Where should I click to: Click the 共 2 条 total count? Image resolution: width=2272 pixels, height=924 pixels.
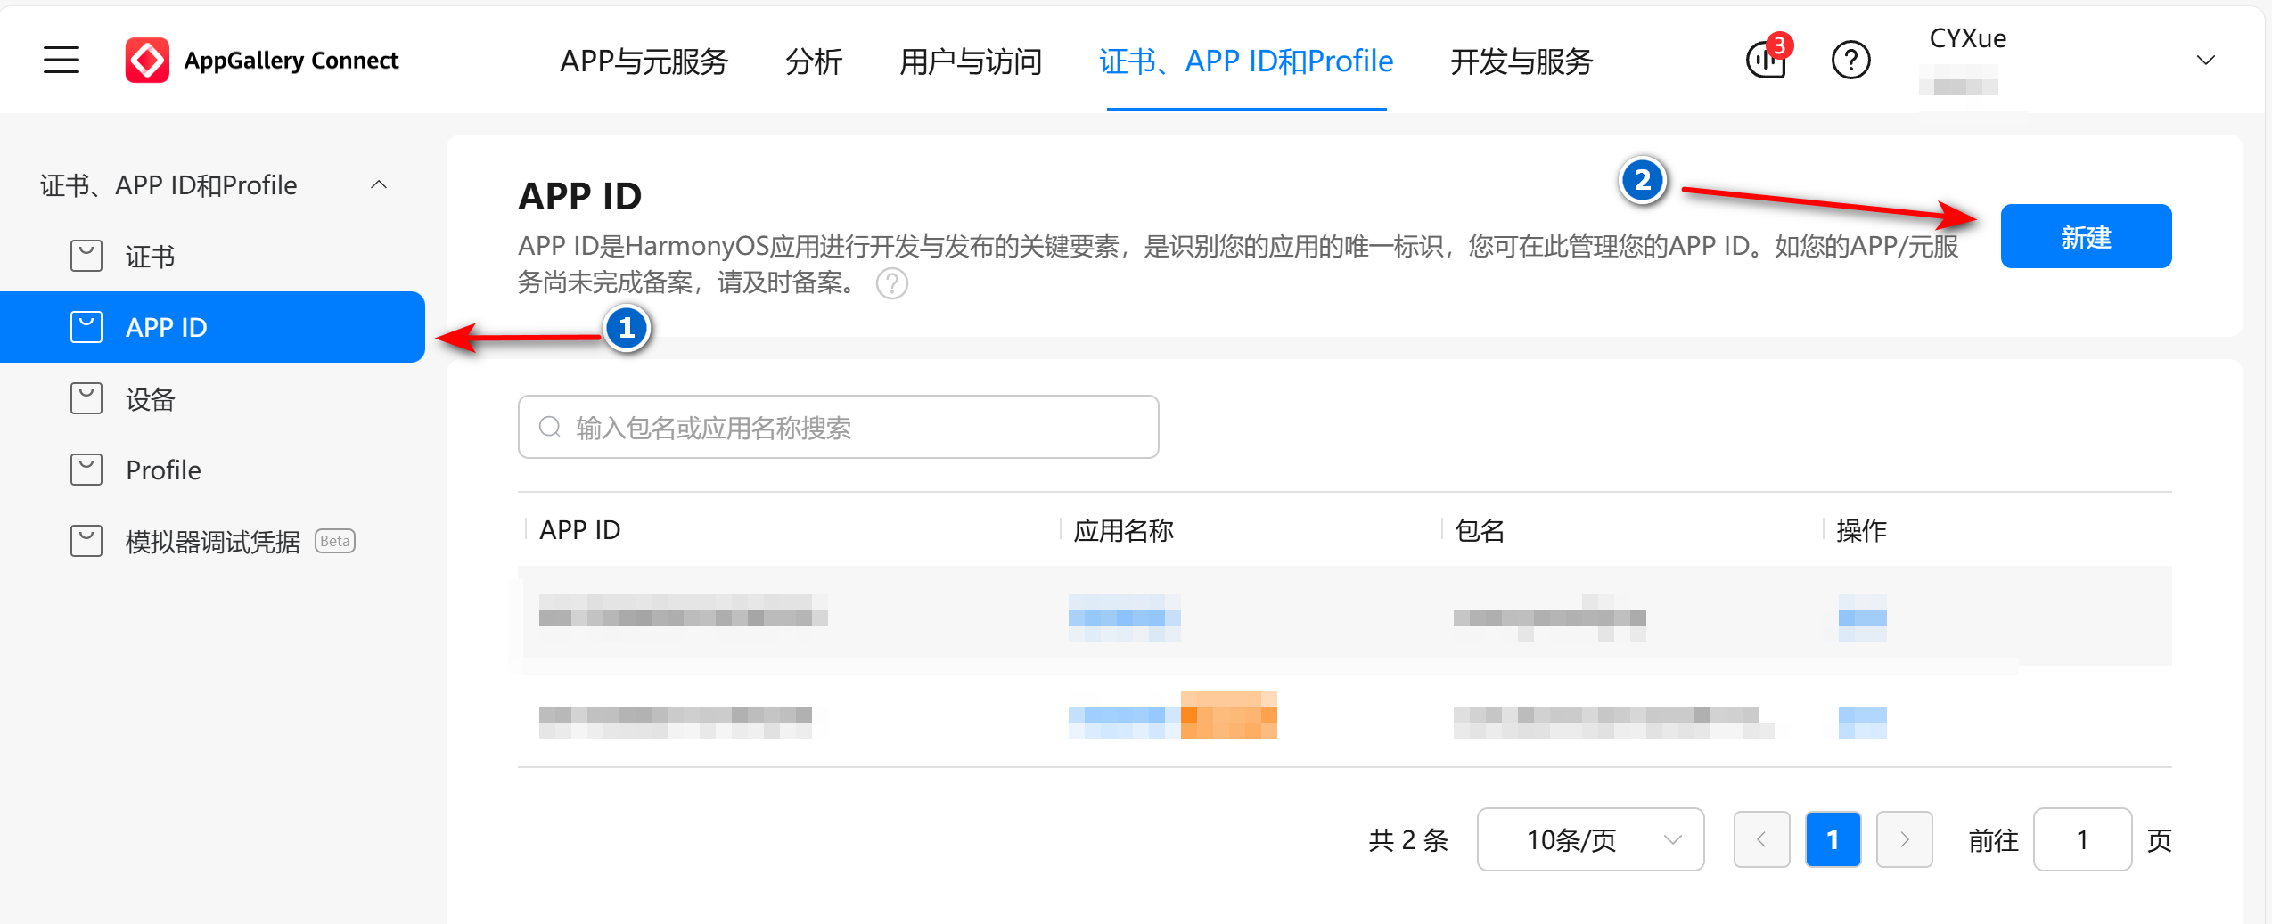1408,839
